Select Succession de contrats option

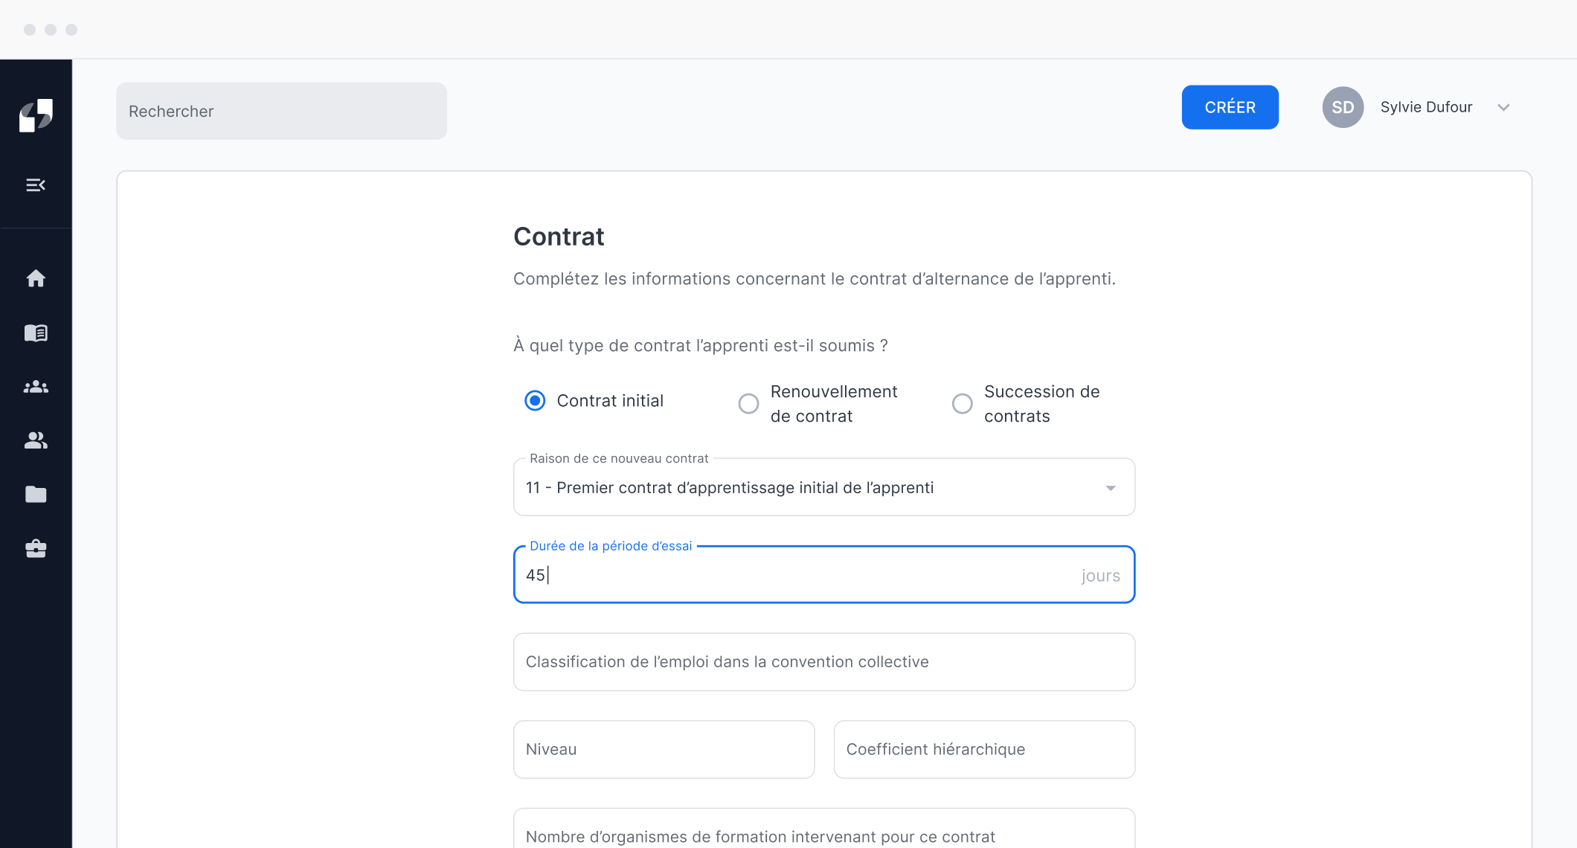(x=962, y=404)
